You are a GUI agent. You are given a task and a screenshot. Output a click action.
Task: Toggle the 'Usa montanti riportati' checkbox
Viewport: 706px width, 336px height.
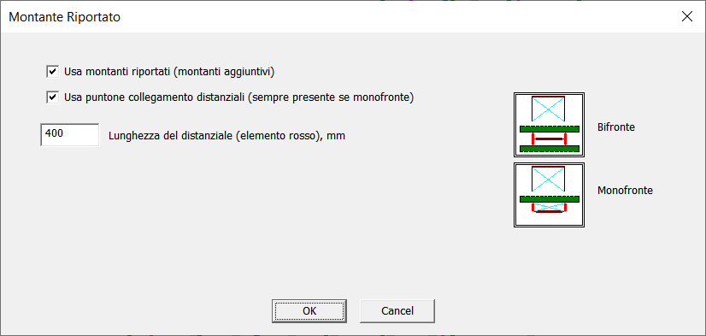(53, 72)
